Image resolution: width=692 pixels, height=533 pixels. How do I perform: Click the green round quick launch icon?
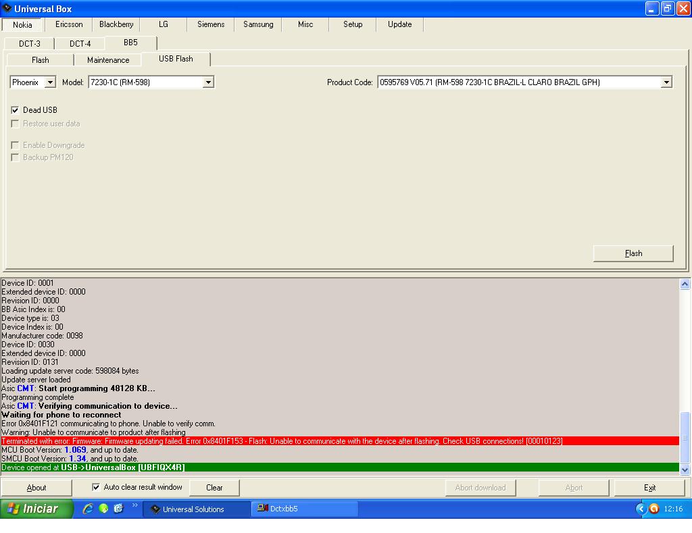click(103, 508)
